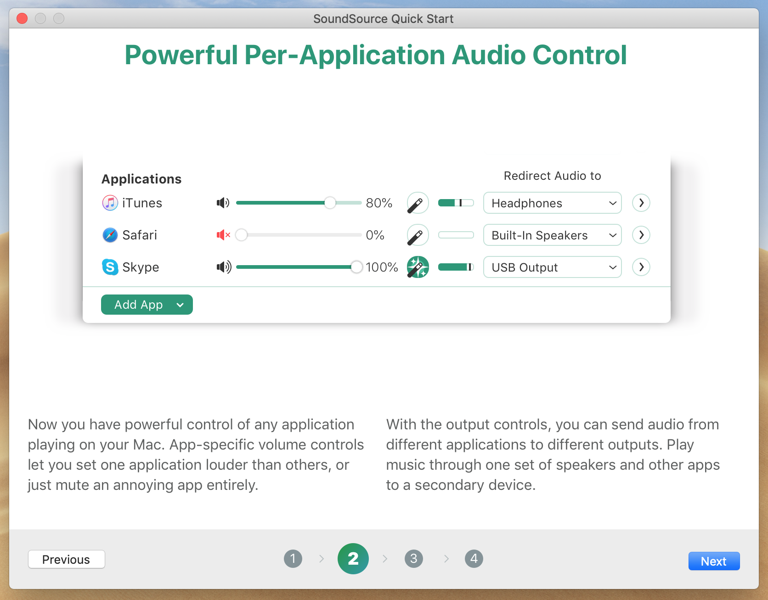Open the Add App dropdown button
This screenshot has height=600, width=768.
(147, 305)
